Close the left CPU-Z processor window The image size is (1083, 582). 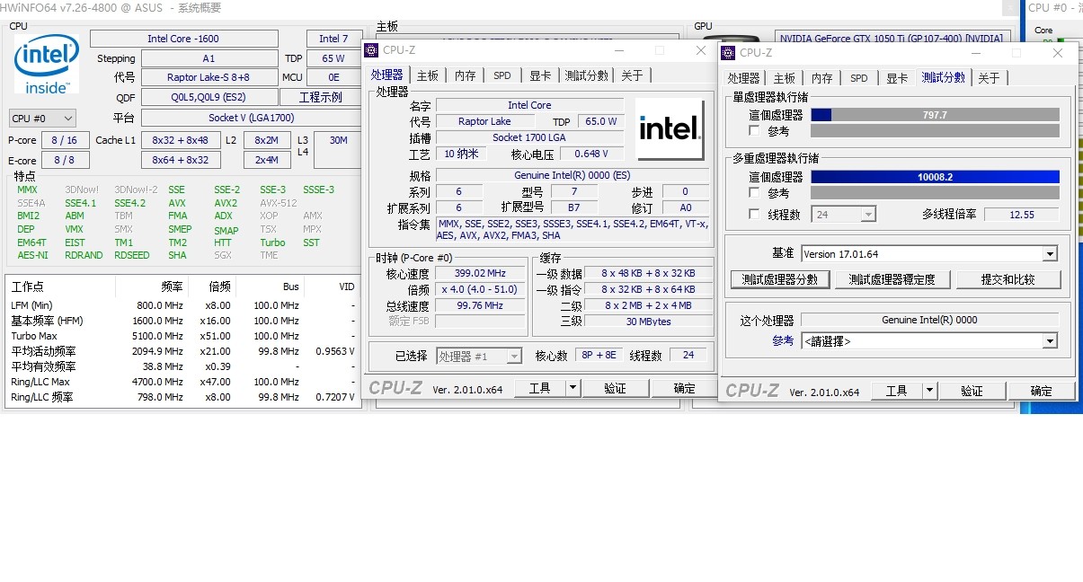[701, 50]
